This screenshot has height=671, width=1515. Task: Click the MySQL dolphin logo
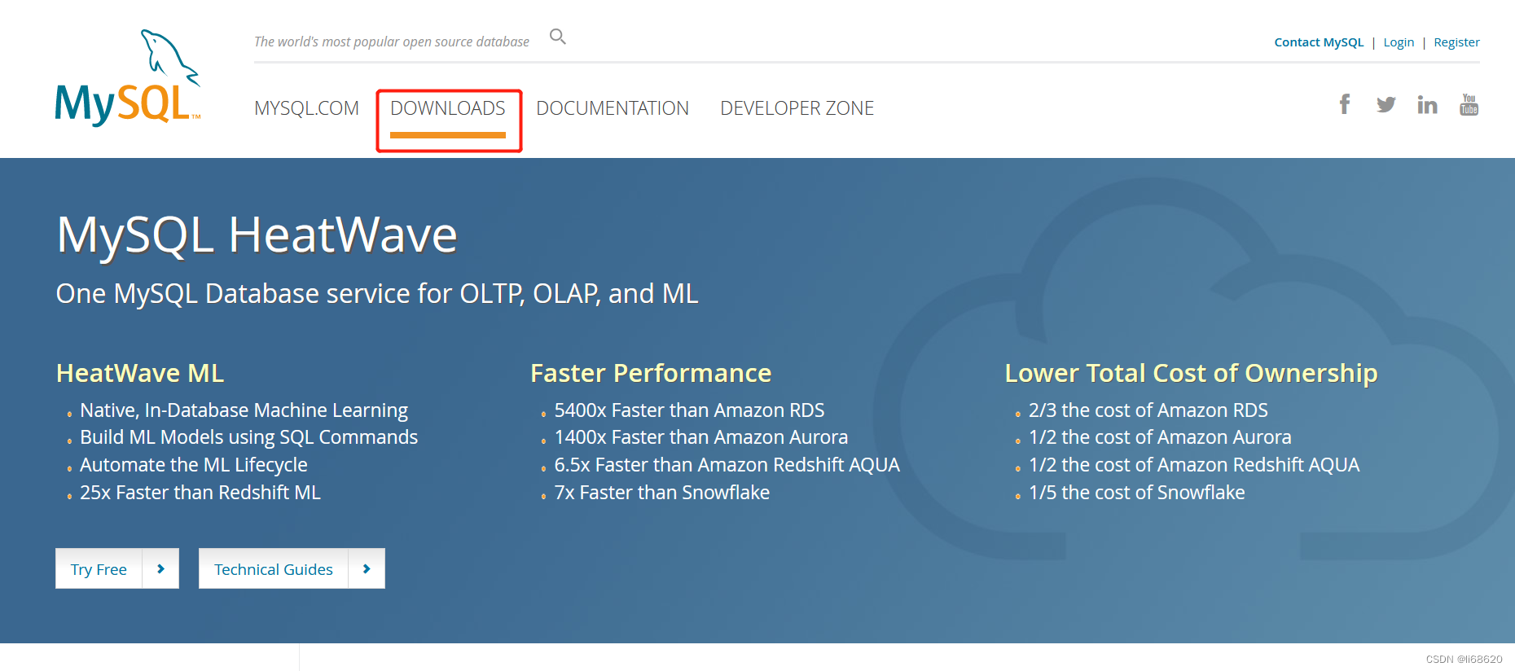128,77
